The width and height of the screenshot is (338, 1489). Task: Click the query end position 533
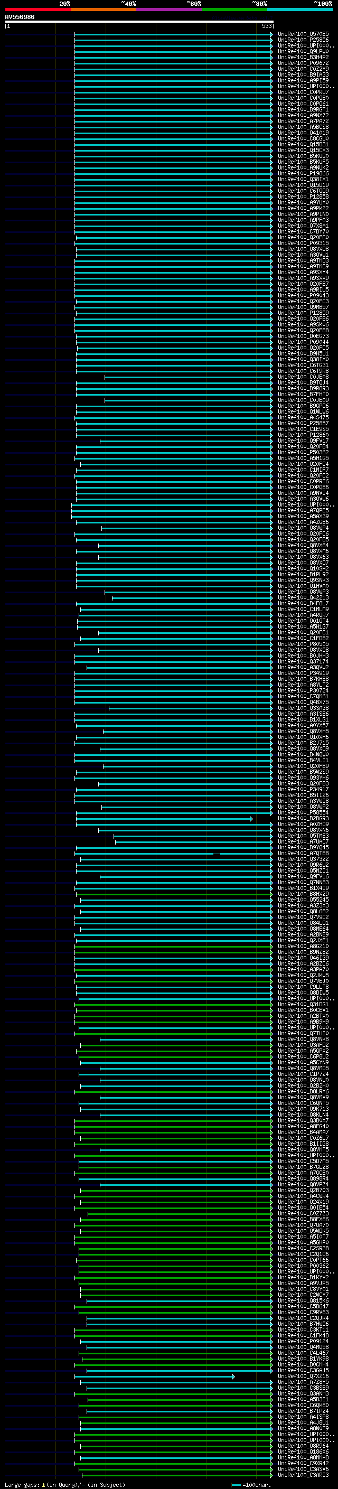(266, 26)
